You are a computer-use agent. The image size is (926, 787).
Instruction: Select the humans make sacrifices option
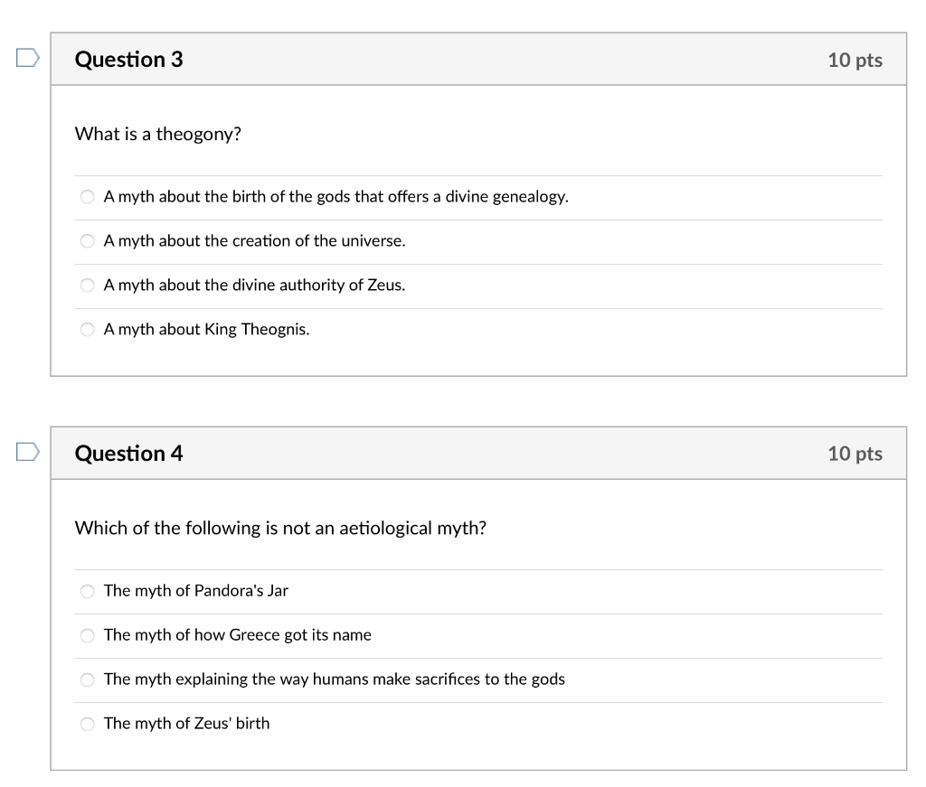pos(88,679)
